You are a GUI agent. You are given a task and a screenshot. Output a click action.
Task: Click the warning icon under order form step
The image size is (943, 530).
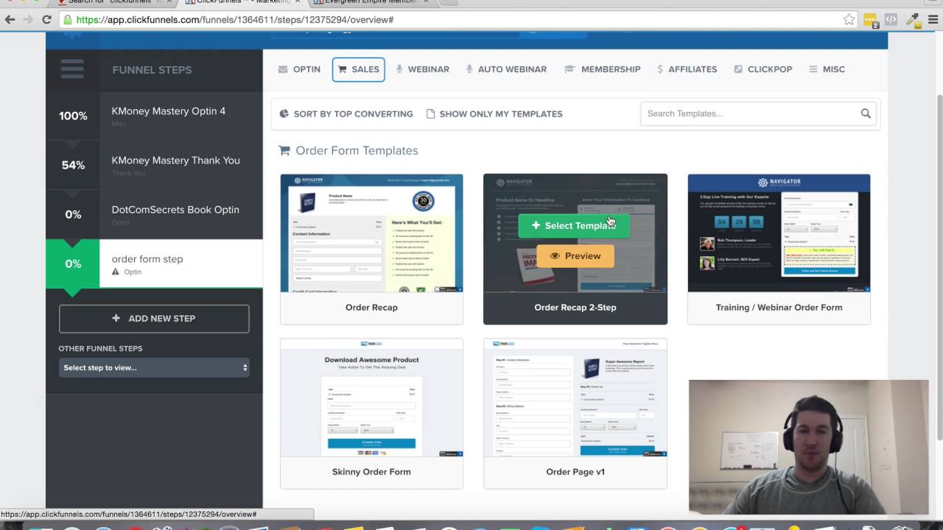pyautogui.click(x=116, y=272)
